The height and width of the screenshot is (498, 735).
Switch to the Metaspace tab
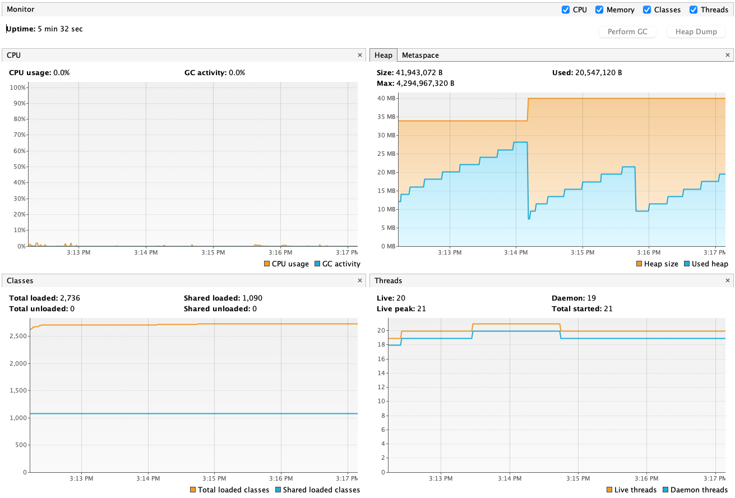point(420,55)
